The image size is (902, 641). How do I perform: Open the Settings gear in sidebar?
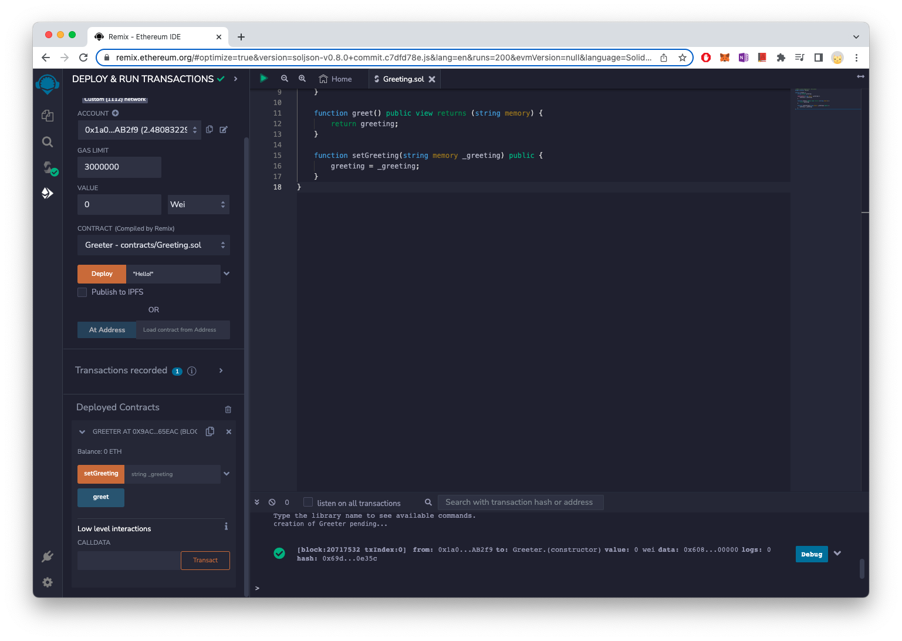[x=48, y=582]
